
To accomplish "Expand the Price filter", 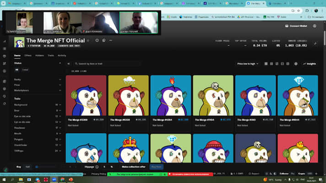I will point(38,85).
